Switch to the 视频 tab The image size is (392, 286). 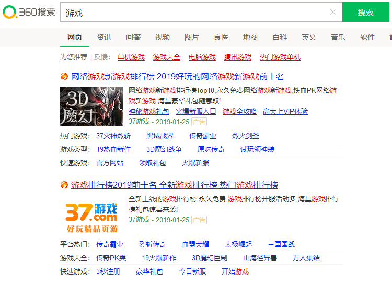pyautogui.click(x=163, y=37)
